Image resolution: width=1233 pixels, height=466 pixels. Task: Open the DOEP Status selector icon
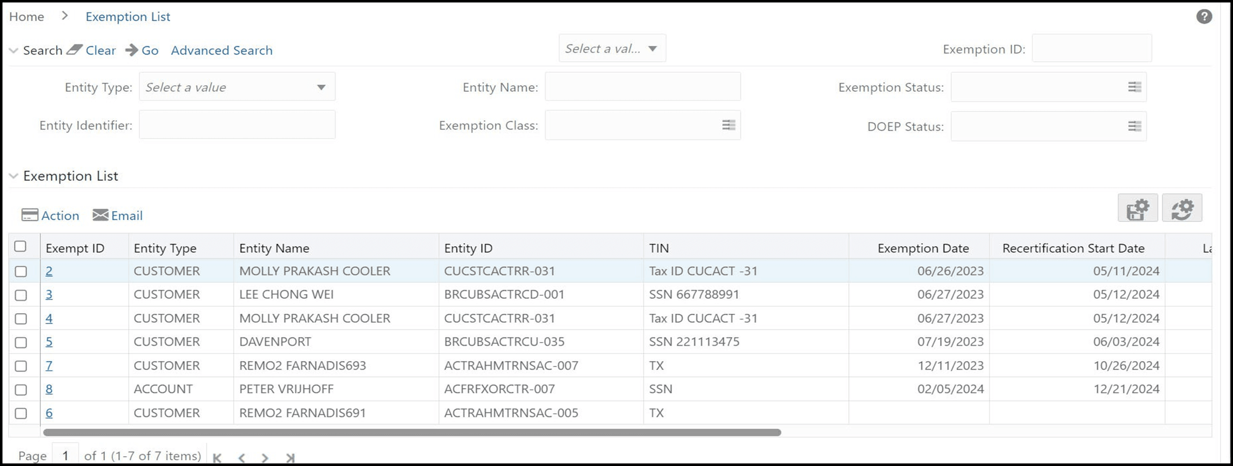(1134, 126)
